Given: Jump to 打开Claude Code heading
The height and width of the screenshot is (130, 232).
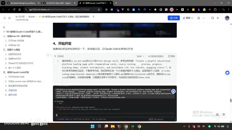Looking at the screenshot, I should [x=15, y=77].
